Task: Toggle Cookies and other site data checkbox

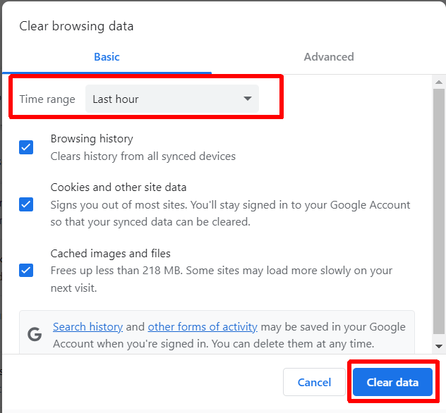Action: [x=26, y=204]
